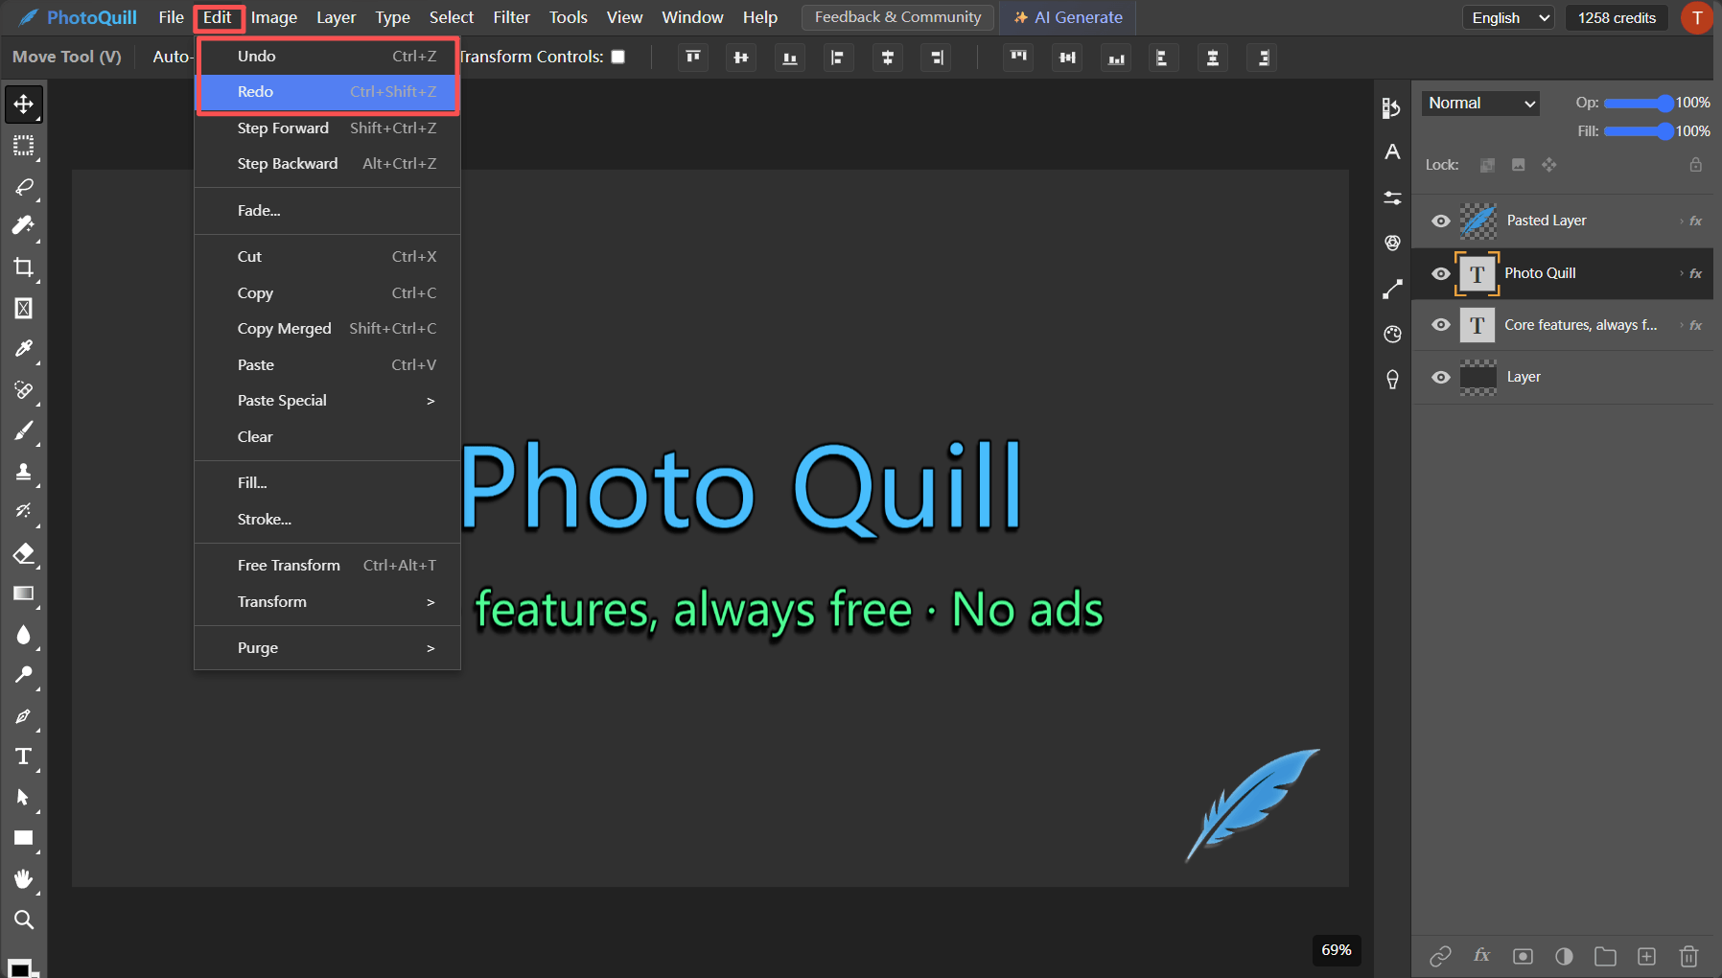Click the link layers icon
Viewport: 1722px width, 978px height.
1440,956
